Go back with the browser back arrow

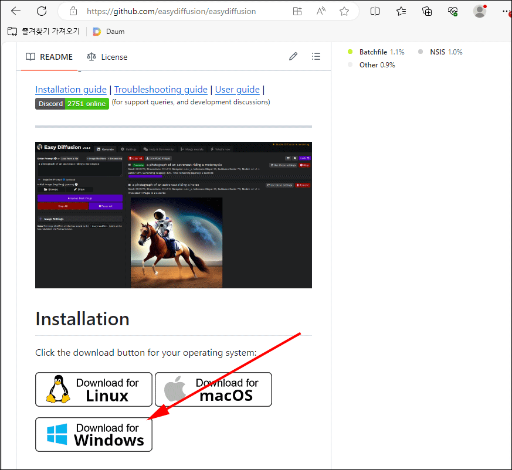pyautogui.click(x=16, y=11)
